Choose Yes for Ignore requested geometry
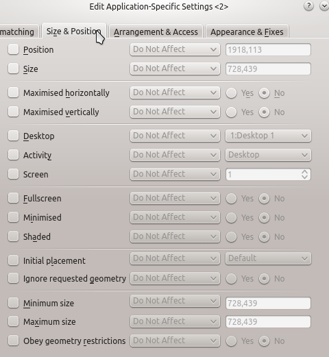 click(231, 279)
